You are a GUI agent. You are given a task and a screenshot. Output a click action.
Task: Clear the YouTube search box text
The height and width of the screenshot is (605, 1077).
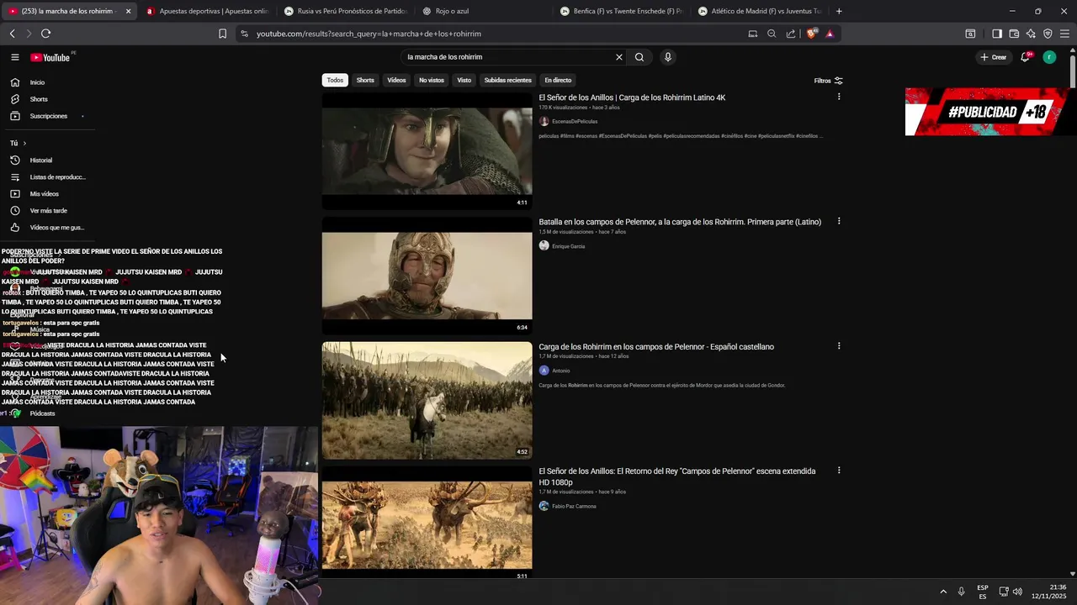pyautogui.click(x=619, y=57)
